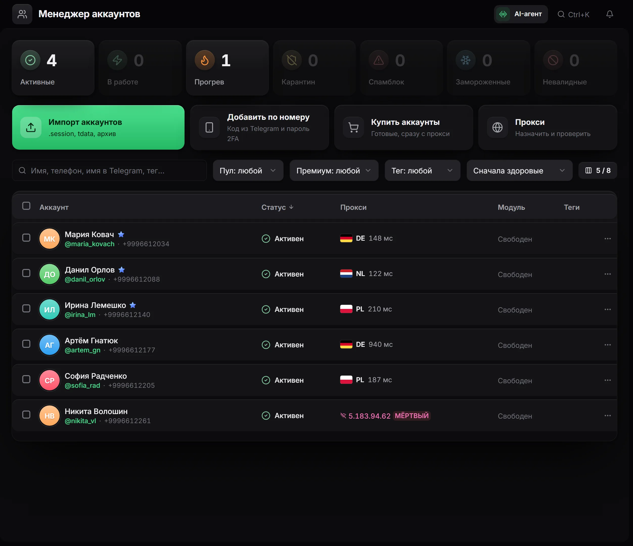This screenshot has width=633, height=546.
Task: Check the София Радченко row checkbox
Action: [26, 379]
